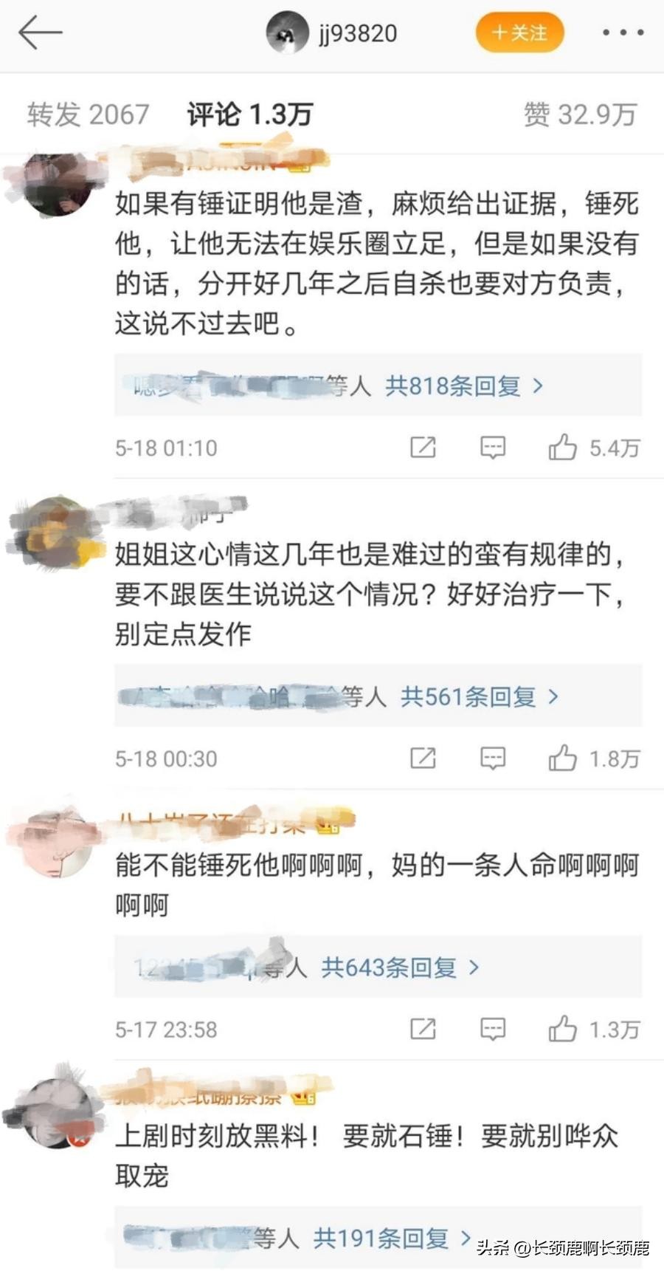Open the 赞 32.9万 likes tab
664x1271 pixels.
click(x=580, y=114)
